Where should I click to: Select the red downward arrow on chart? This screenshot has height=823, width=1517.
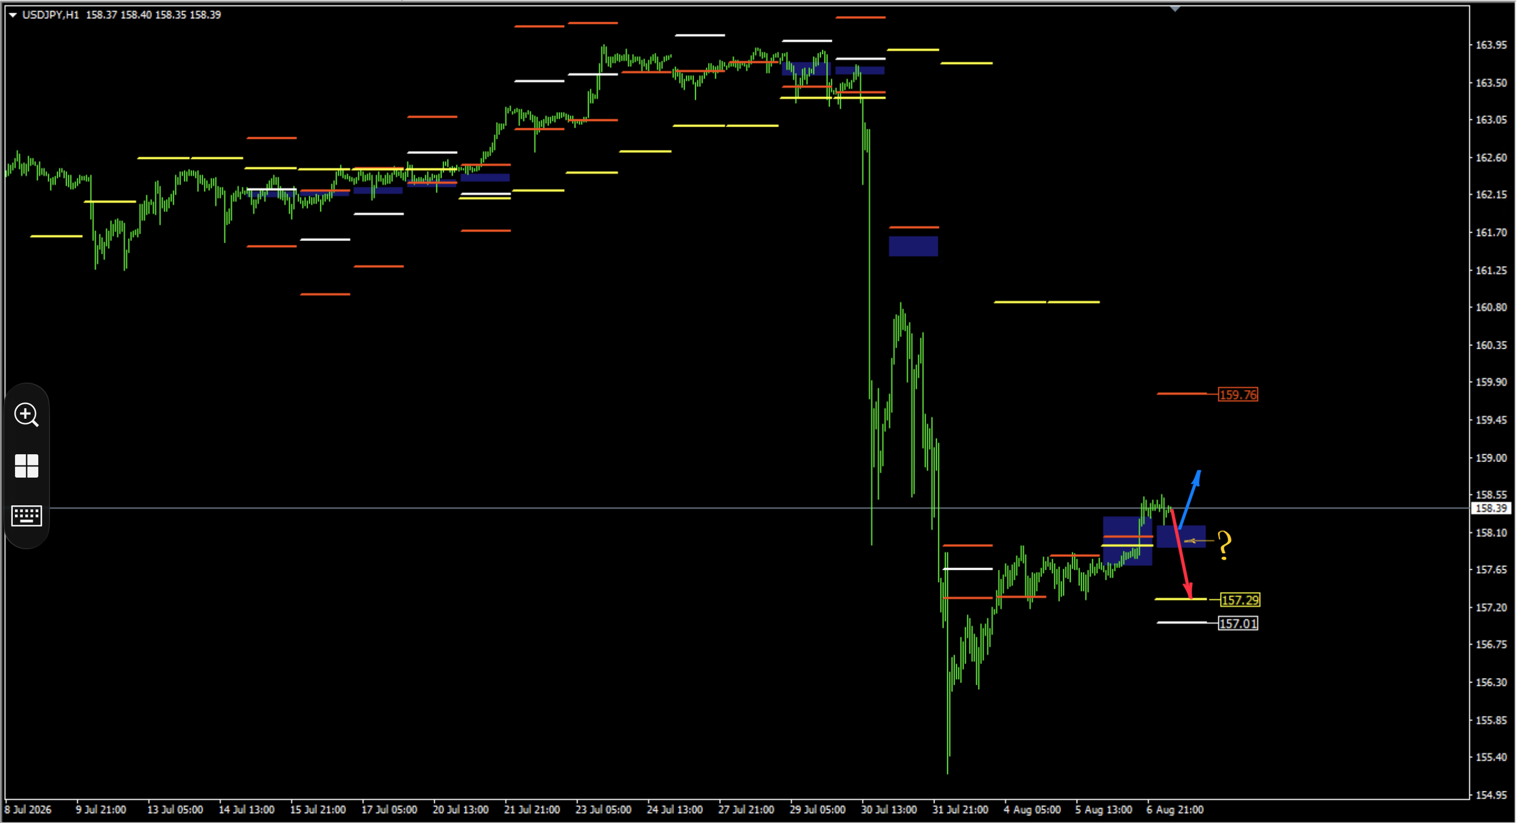click(1181, 554)
